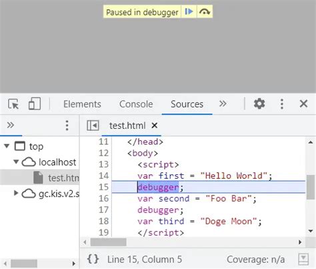Activate the inspect element picker icon

pos(13,104)
